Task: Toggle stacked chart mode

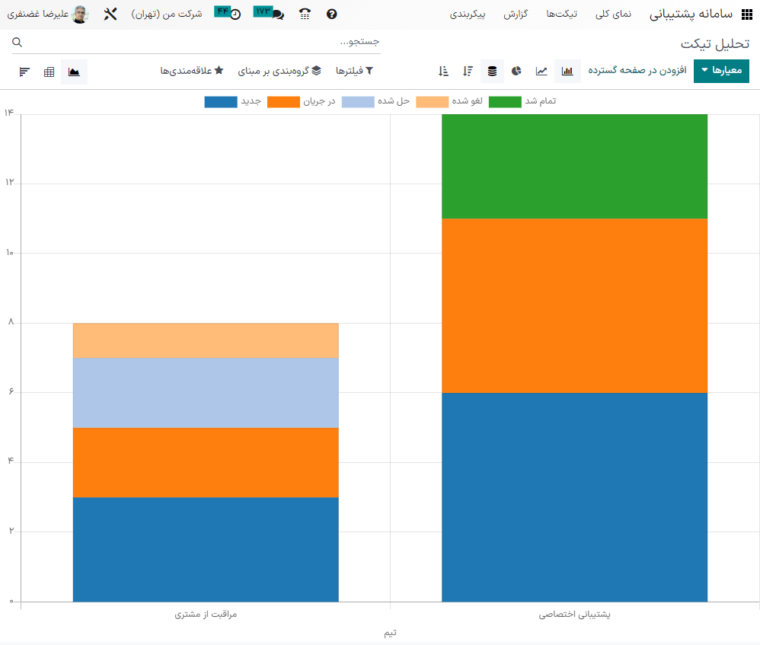Action: tap(492, 71)
